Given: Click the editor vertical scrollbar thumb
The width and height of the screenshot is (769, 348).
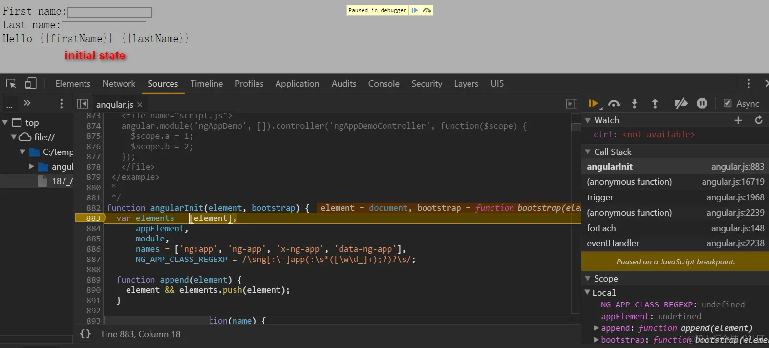Looking at the screenshot, I should (576, 127).
